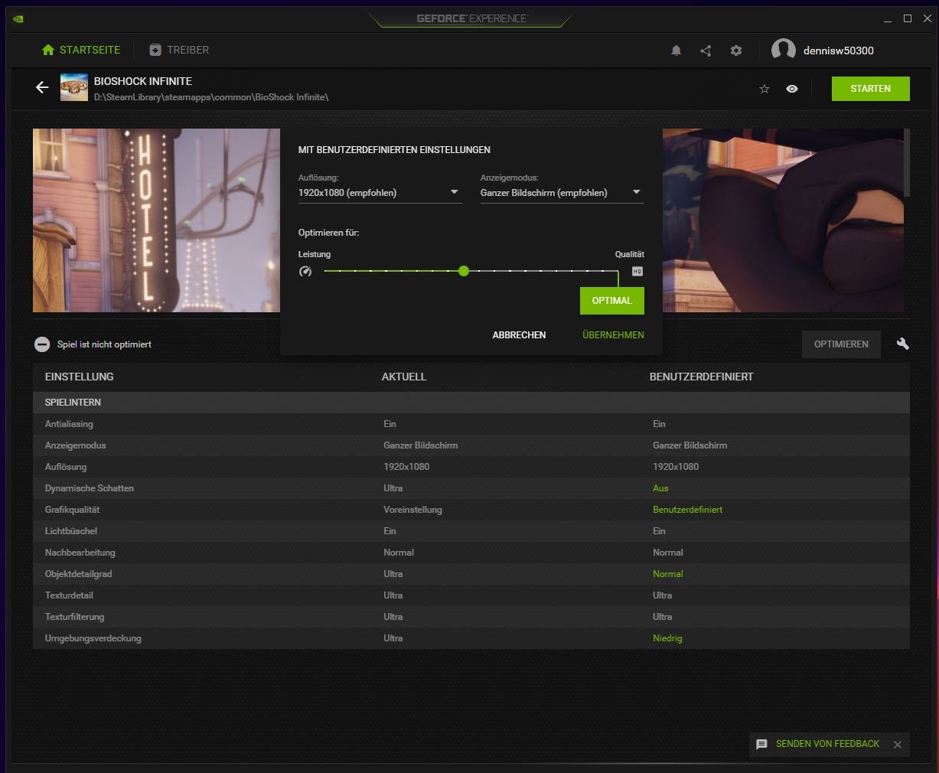Select the Dynamische Schatten row
This screenshot has width=939, height=773.
tap(471, 488)
